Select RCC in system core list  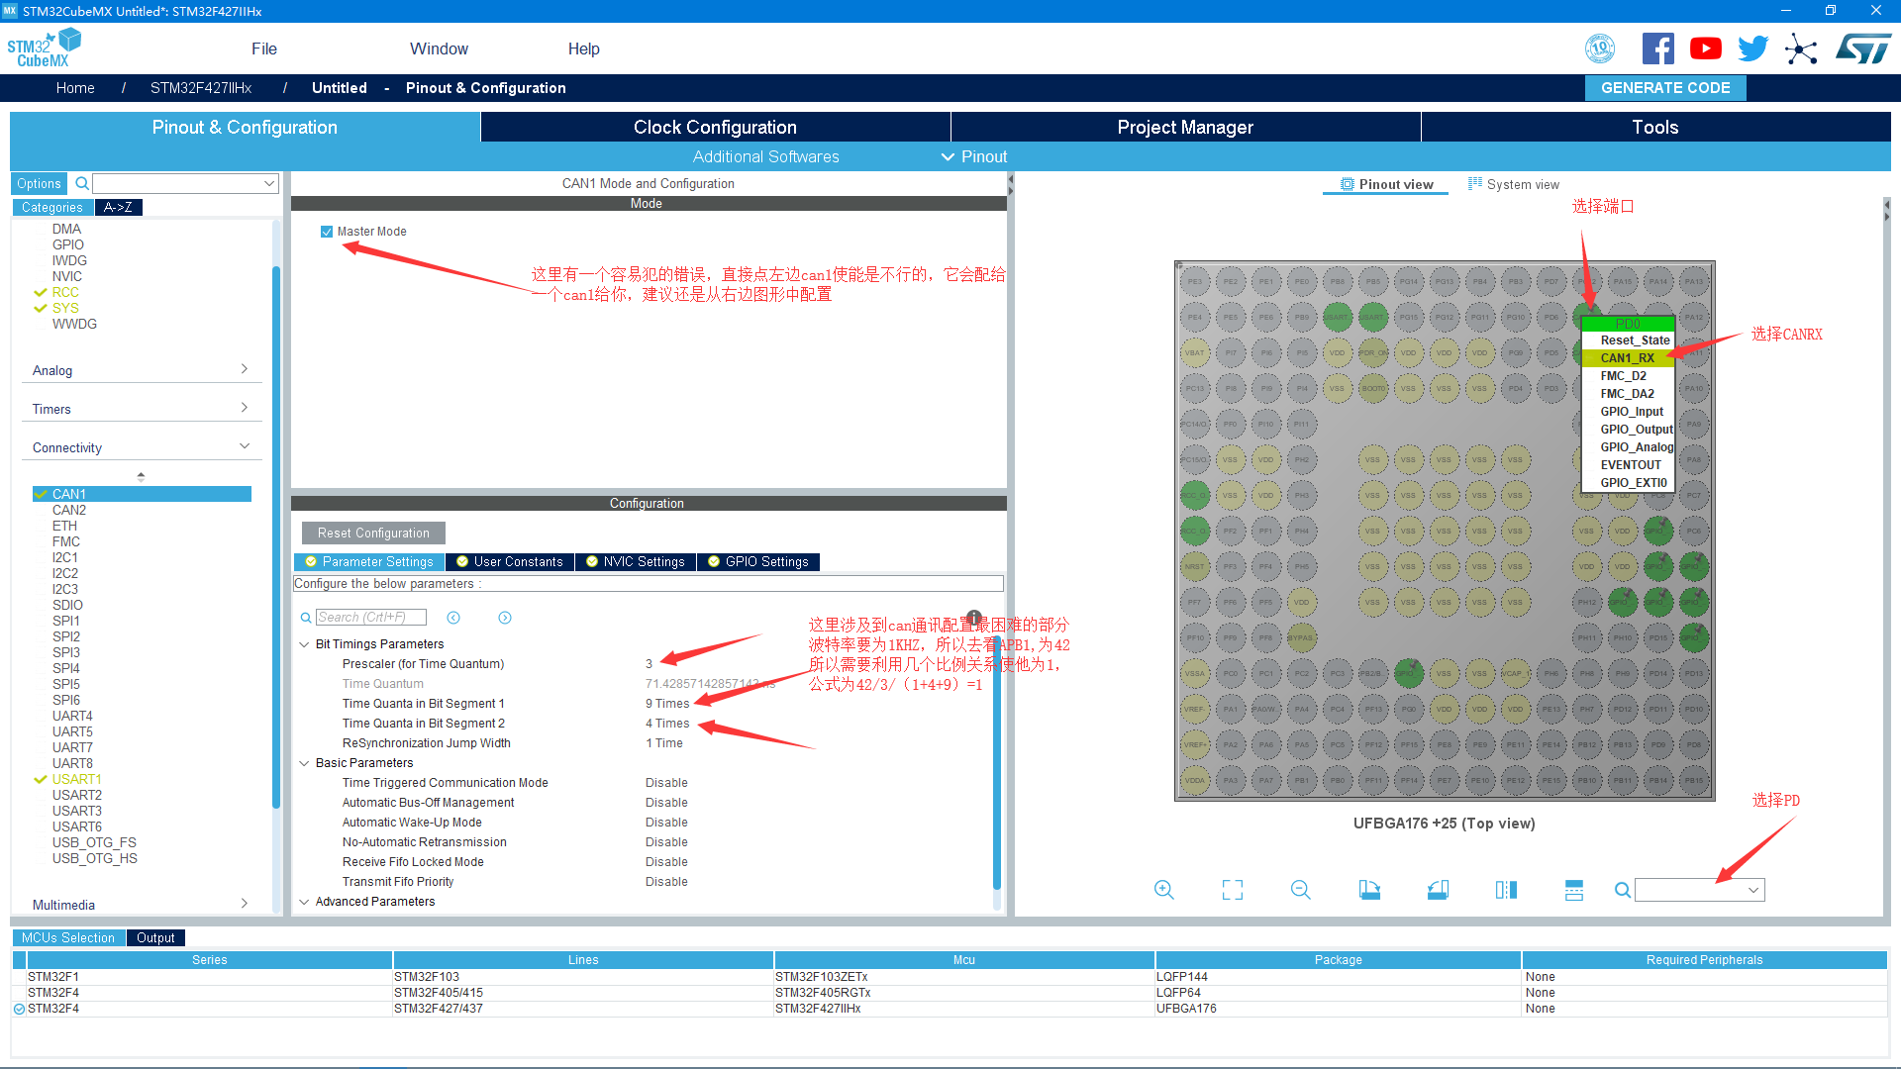point(65,292)
